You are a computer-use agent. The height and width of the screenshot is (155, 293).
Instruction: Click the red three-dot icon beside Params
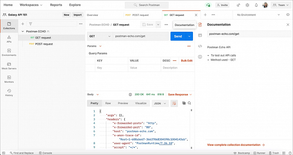point(189,46)
